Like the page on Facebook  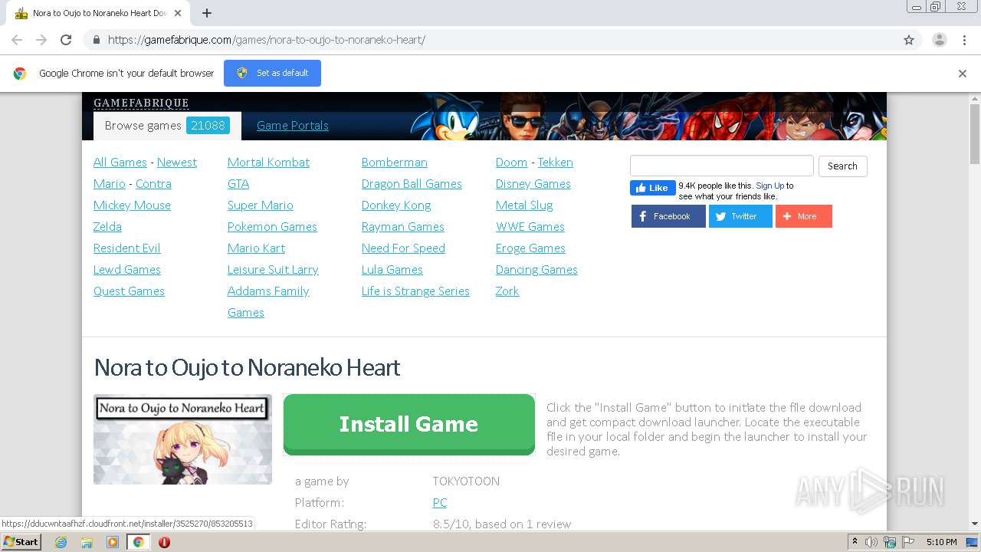[652, 188]
